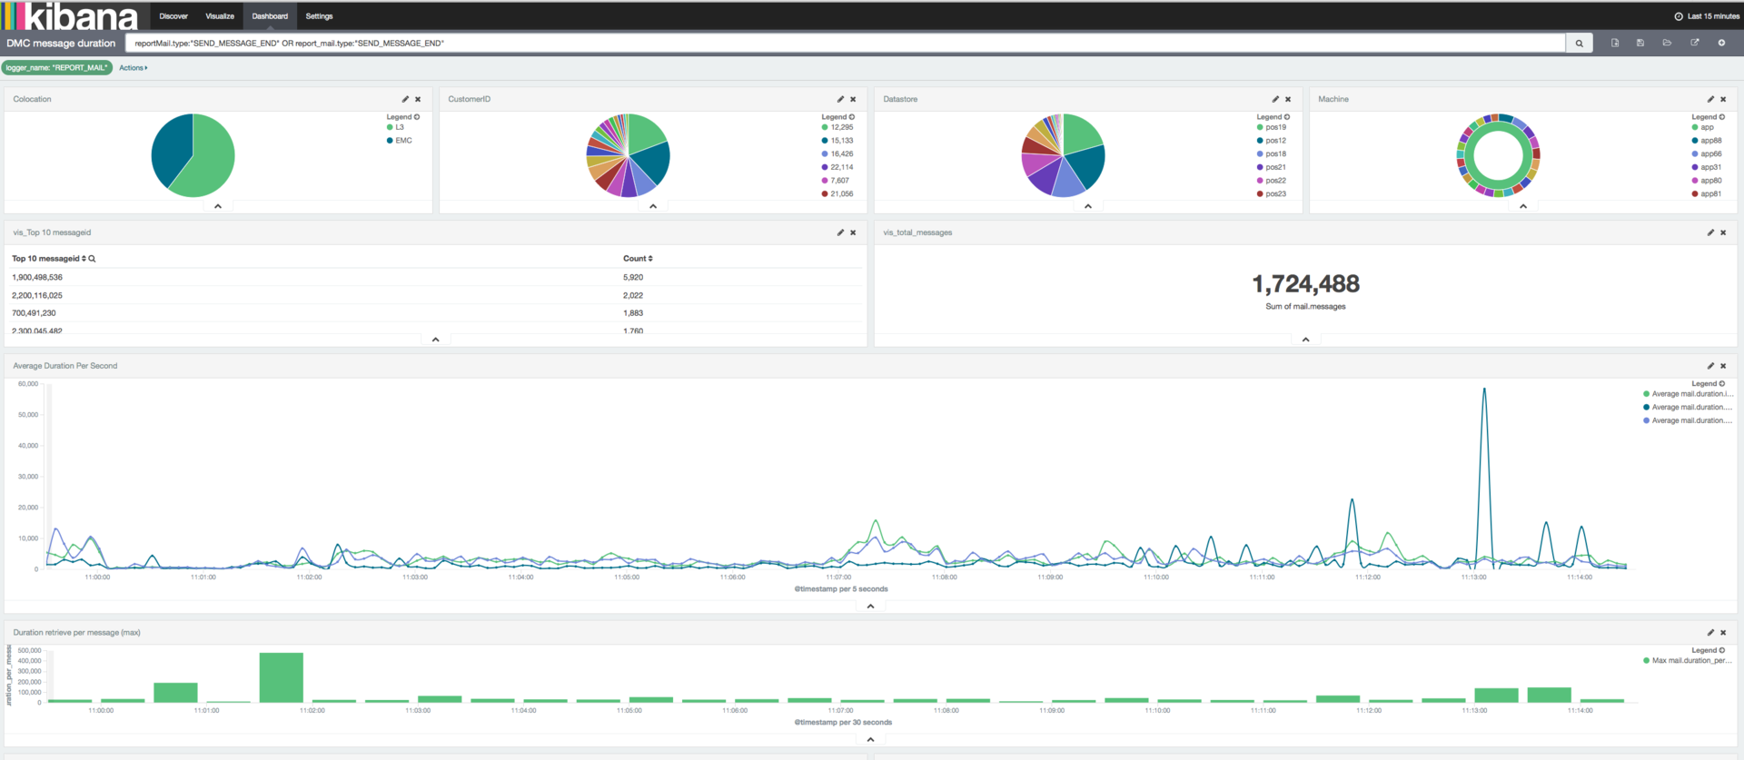Click inside the query search input field
This screenshot has height=760, width=1744.
845,43
